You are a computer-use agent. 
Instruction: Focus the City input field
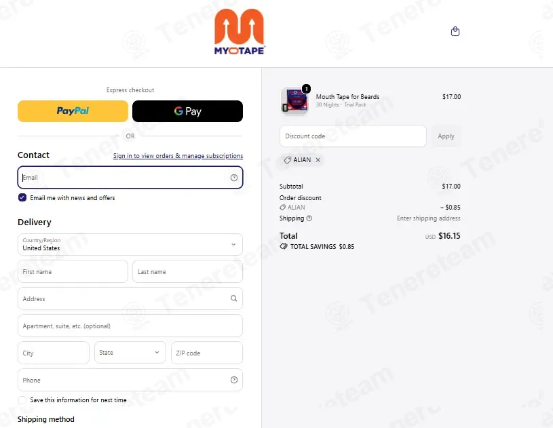(x=54, y=353)
